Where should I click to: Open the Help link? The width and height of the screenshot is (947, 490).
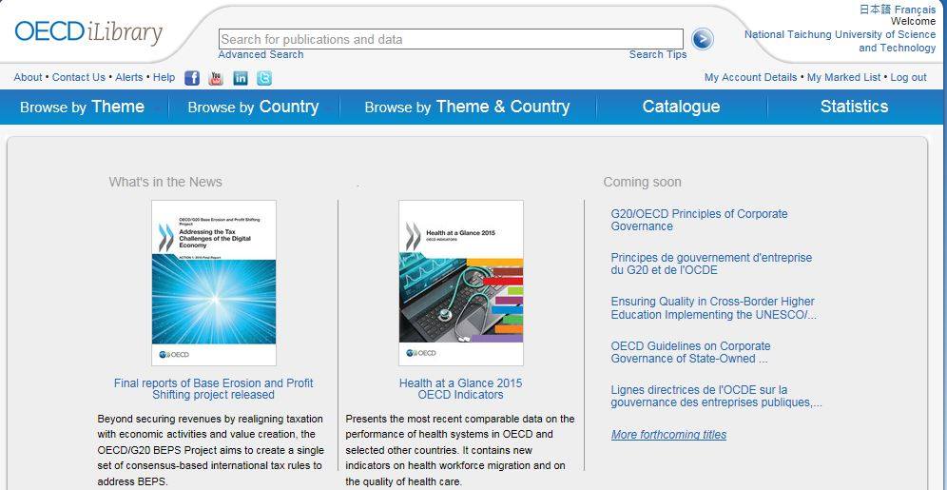click(164, 77)
